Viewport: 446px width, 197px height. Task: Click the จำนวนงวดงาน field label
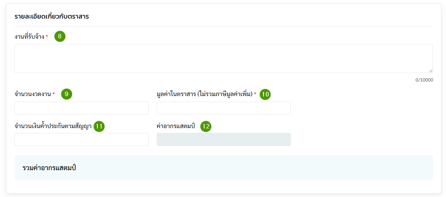32,94
